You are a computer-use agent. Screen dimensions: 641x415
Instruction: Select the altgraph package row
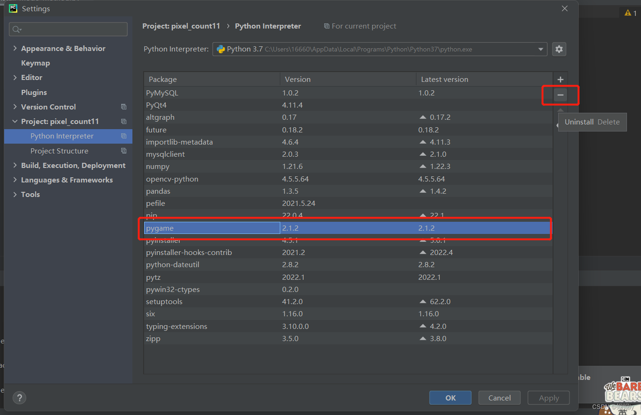coord(348,117)
